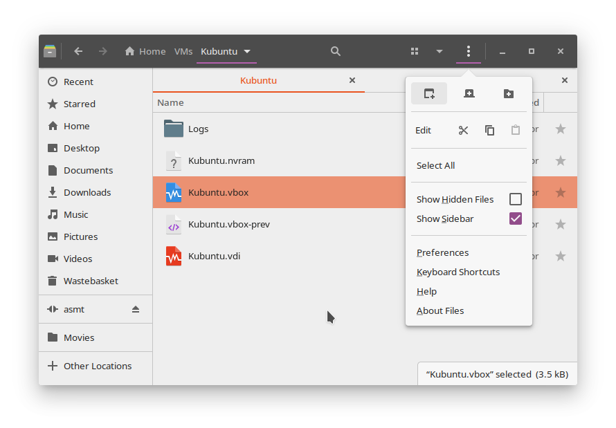Open a new window from menu
Viewport: 616px width, 428px height.
pyautogui.click(x=429, y=93)
